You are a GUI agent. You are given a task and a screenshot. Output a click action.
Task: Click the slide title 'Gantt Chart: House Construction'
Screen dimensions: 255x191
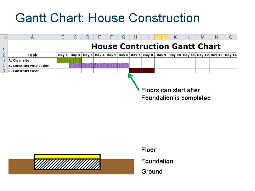(108, 18)
